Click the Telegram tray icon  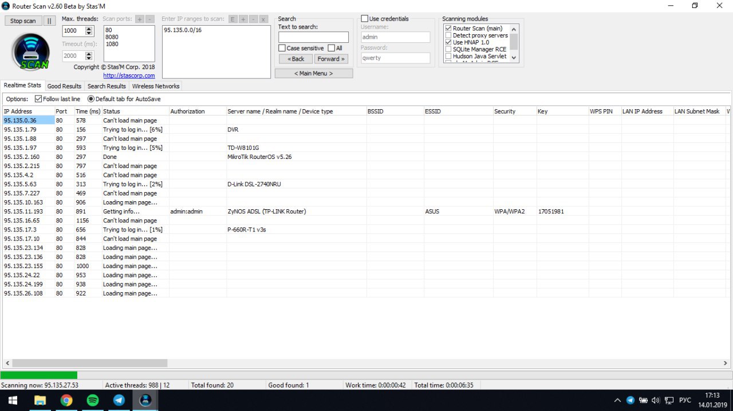630,400
